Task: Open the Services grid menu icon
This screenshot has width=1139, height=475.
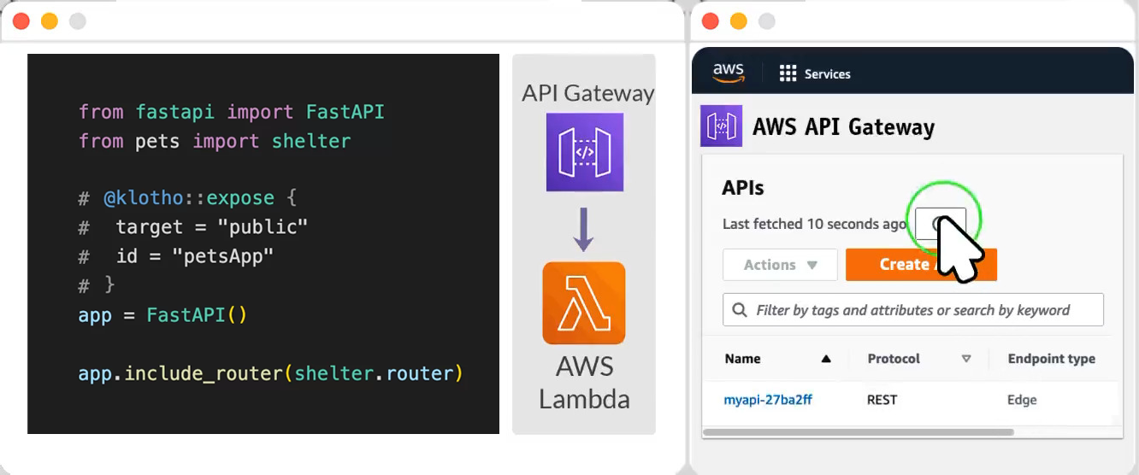Action: click(x=788, y=73)
